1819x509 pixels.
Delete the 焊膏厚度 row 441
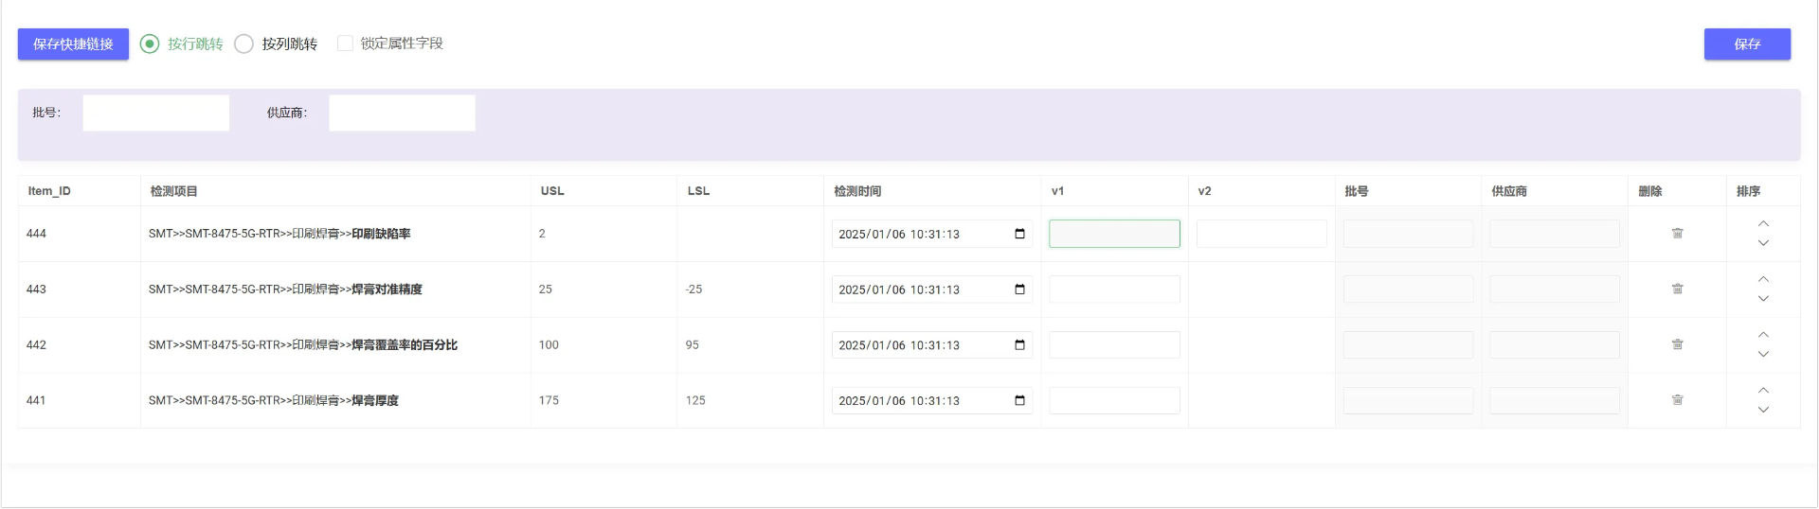coord(1677,400)
